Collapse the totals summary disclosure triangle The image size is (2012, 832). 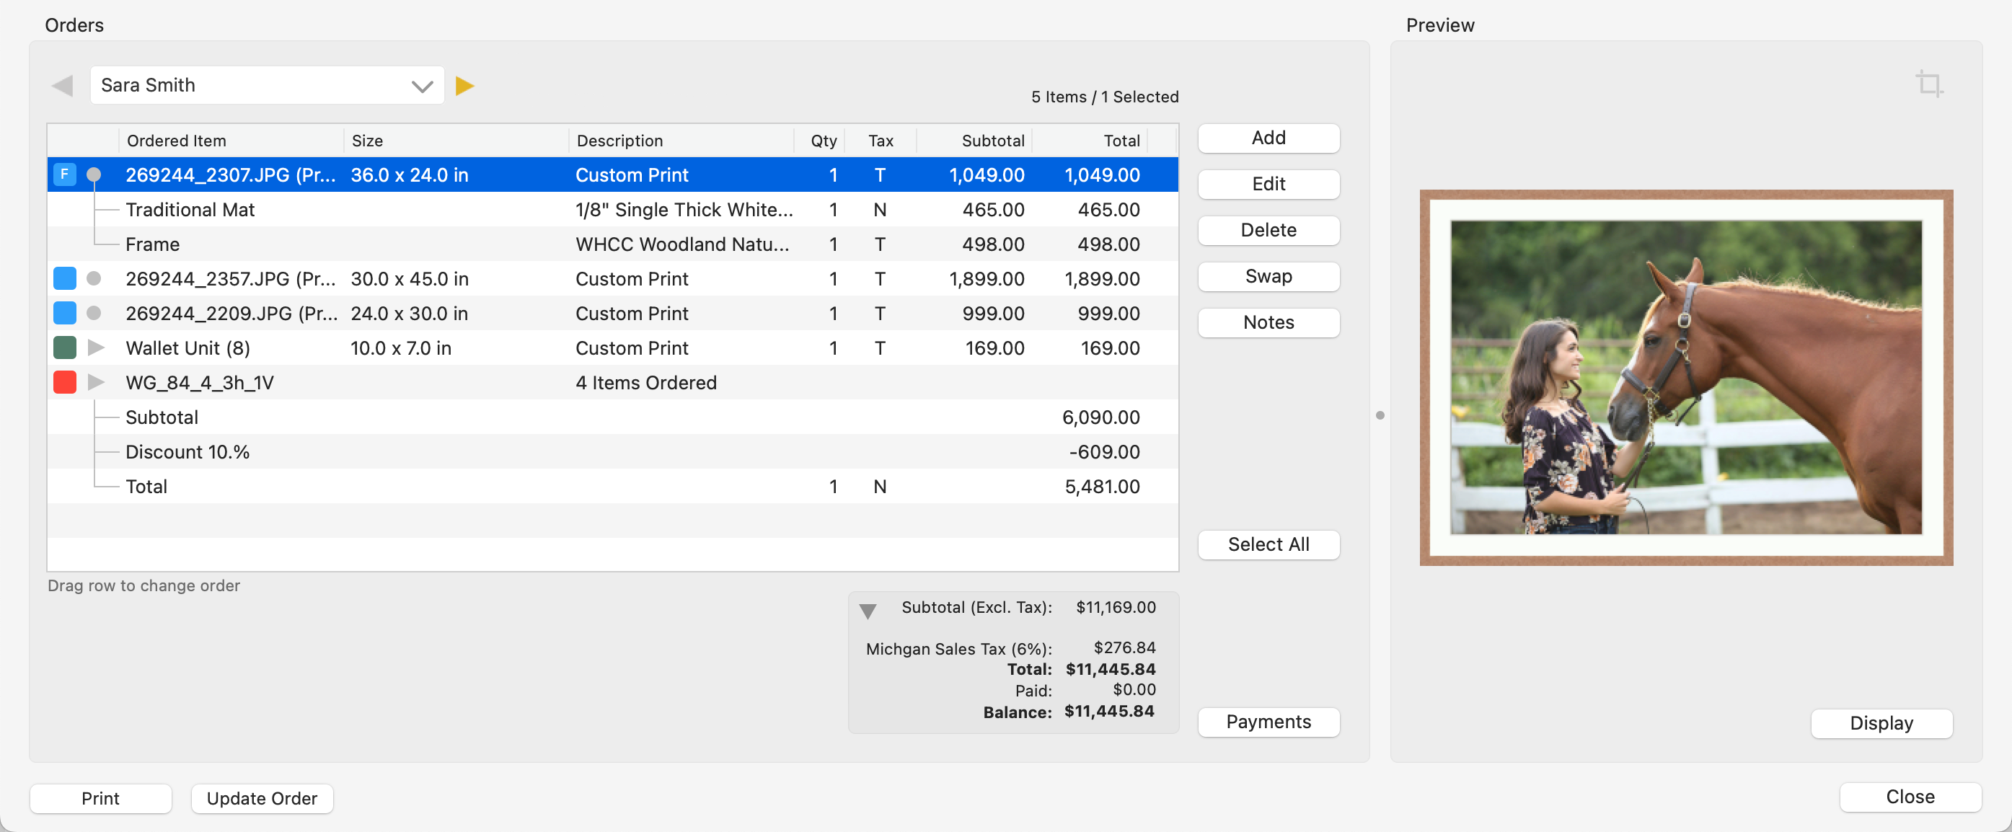click(x=867, y=611)
